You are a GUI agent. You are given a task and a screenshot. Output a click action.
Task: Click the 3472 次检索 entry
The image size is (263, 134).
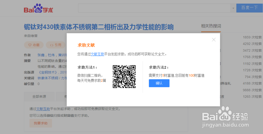click(252, 51)
